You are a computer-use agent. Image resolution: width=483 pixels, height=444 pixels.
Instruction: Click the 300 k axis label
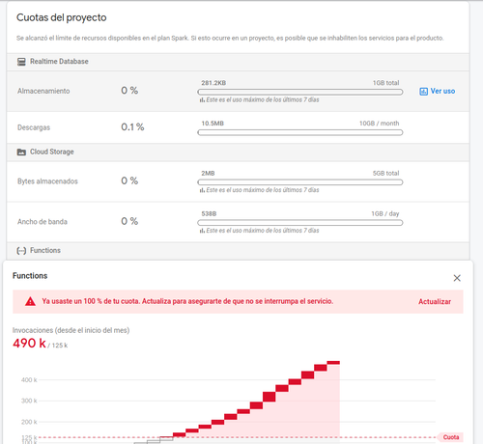(x=29, y=401)
